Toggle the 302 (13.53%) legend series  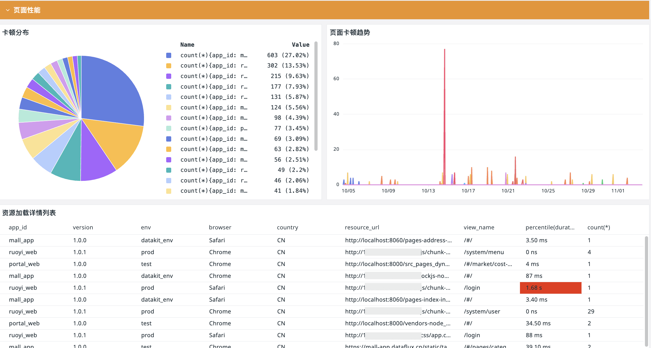coord(214,66)
